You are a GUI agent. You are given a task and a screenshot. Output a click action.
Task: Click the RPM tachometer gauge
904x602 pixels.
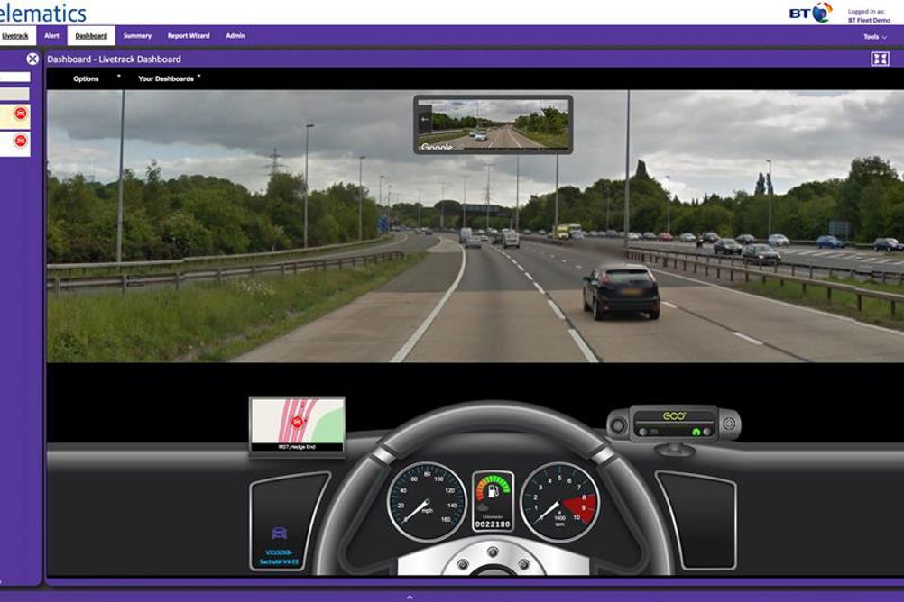tap(559, 501)
